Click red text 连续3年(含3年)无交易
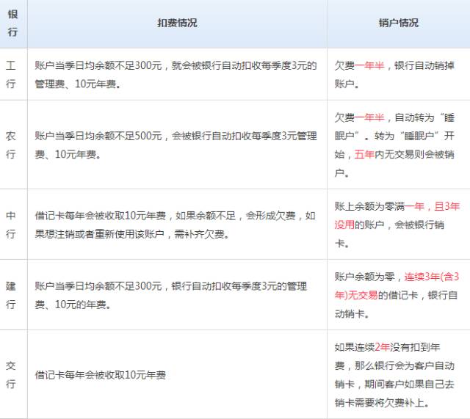The image size is (470, 419). click(x=397, y=286)
